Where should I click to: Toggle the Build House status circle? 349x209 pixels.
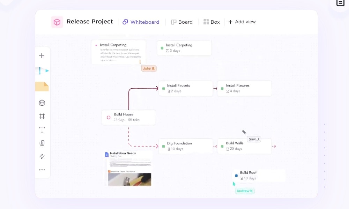(109, 118)
